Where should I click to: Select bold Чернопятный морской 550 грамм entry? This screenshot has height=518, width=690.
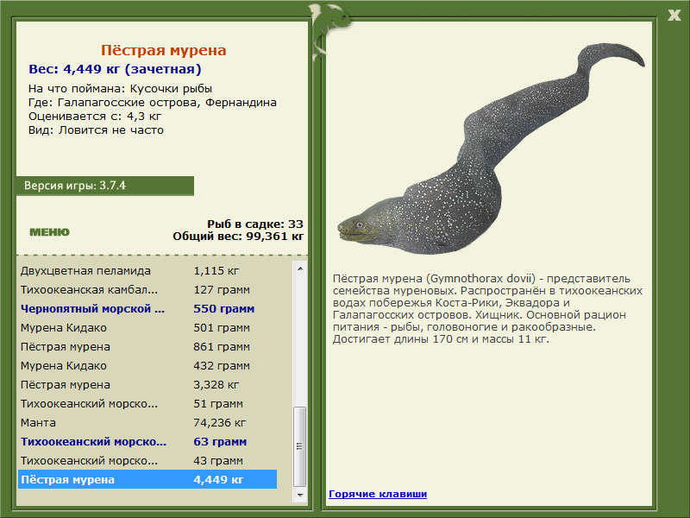(x=147, y=309)
